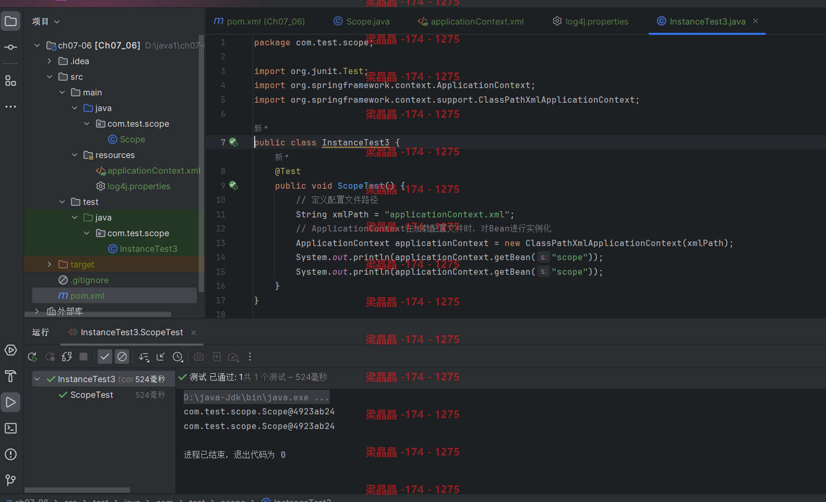Click the Exit arrow icon in Run toolbar
This screenshot has height=502, width=826.
[x=217, y=357]
